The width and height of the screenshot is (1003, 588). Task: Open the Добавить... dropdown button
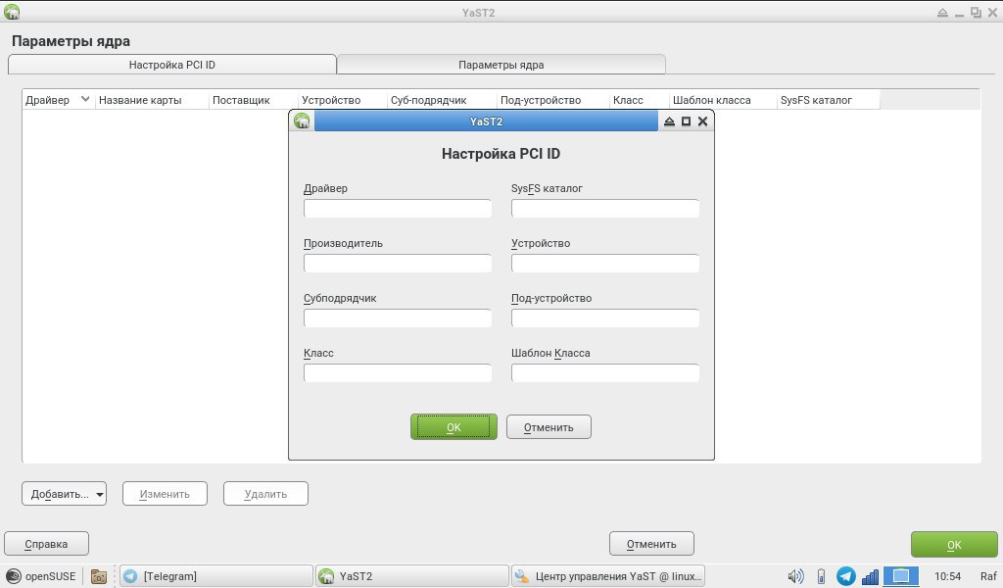click(x=64, y=493)
